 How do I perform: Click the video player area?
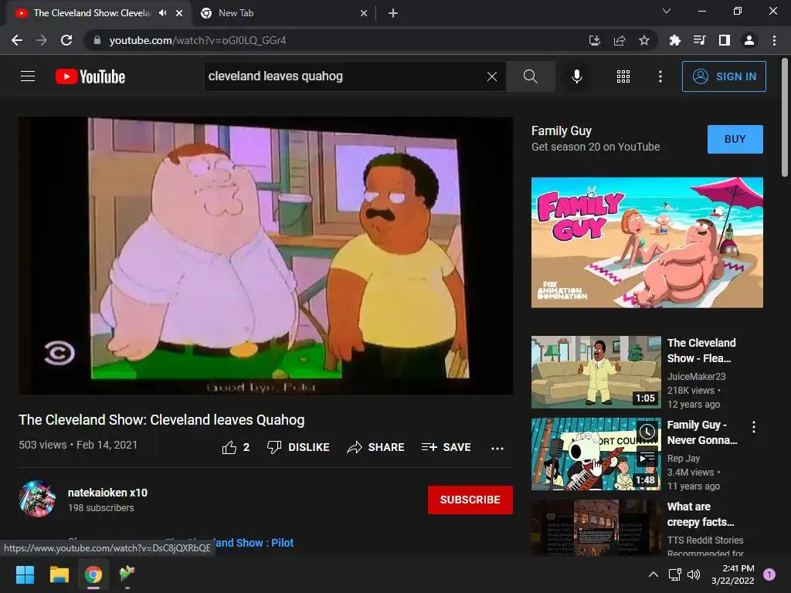click(266, 256)
